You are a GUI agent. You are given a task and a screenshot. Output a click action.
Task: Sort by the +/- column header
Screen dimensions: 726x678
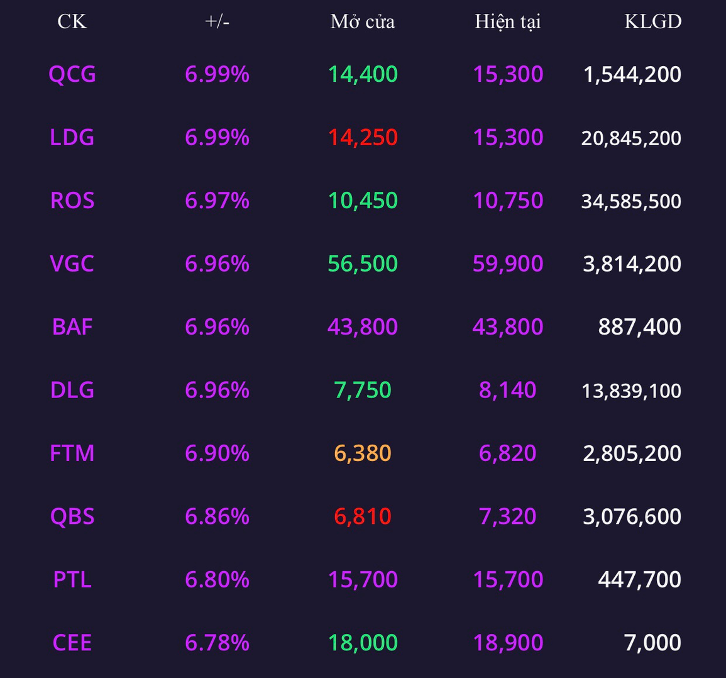217,21
